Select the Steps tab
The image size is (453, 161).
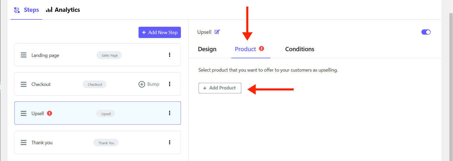[x=26, y=10]
